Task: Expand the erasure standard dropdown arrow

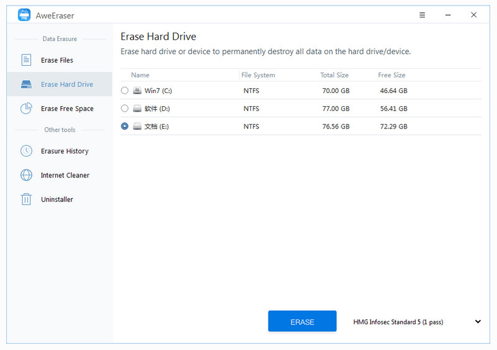Action: [x=478, y=321]
